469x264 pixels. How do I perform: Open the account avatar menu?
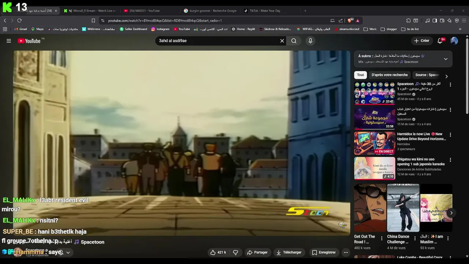coord(454,41)
